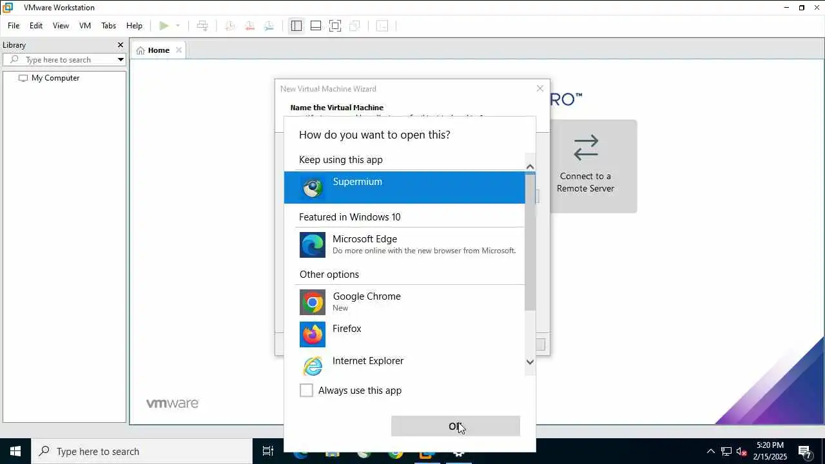Click the app list scroll down arrow
The height and width of the screenshot is (464, 825).
(x=530, y=362)
